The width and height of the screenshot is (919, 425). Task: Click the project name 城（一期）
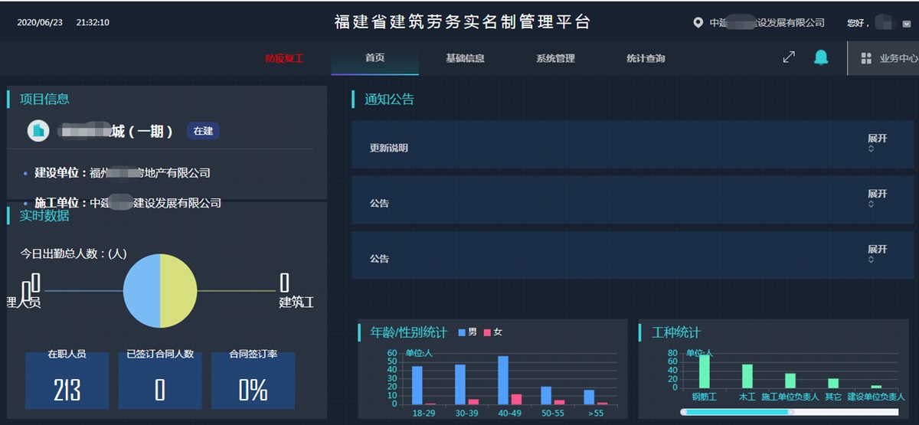pos(117,131)
